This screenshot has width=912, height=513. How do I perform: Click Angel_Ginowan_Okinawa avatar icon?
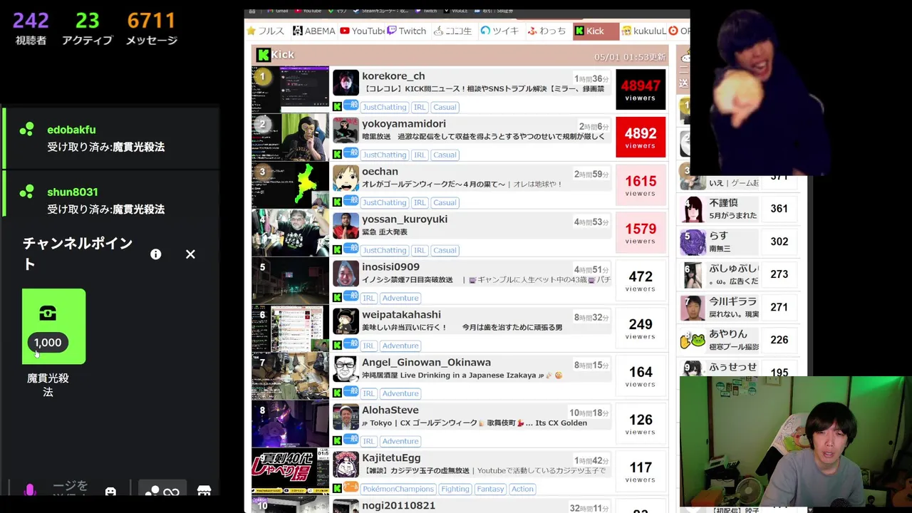(x=346, y=369)
